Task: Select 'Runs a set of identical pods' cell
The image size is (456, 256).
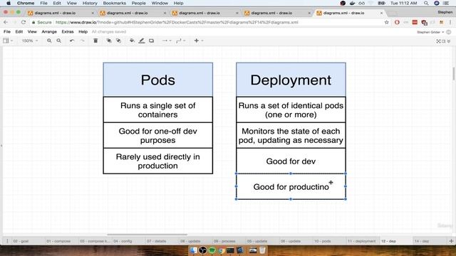Action: (291, 110)
